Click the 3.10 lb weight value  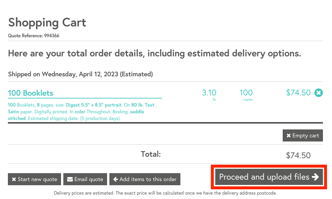point(209,93)
